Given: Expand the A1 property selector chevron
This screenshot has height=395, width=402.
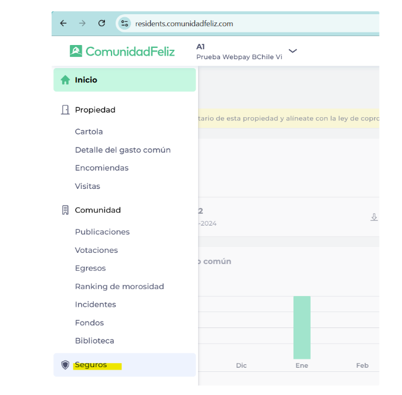Looking at the screenshot, I should 292,51.
